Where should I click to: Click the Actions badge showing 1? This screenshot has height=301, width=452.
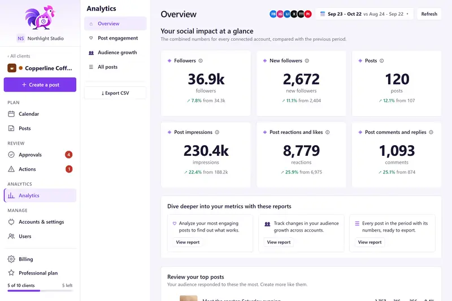(68, 169)
